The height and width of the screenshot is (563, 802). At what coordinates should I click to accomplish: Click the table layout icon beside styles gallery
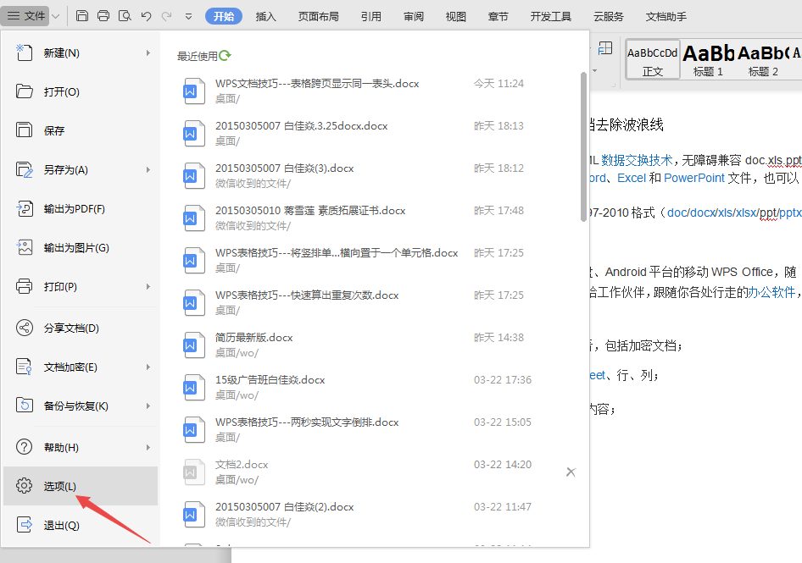pos(605,48)
